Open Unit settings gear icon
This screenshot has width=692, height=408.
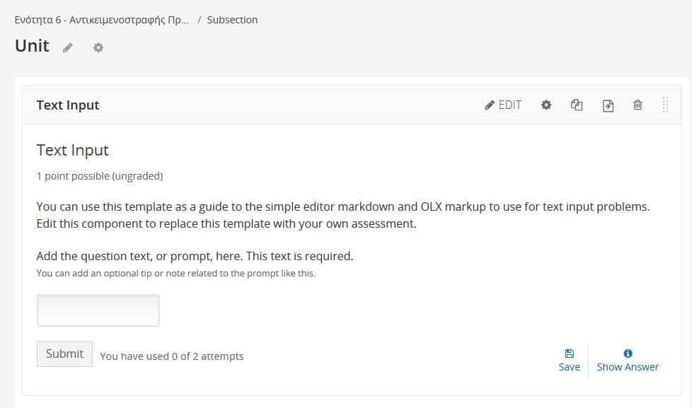click(x=98, y=47)
